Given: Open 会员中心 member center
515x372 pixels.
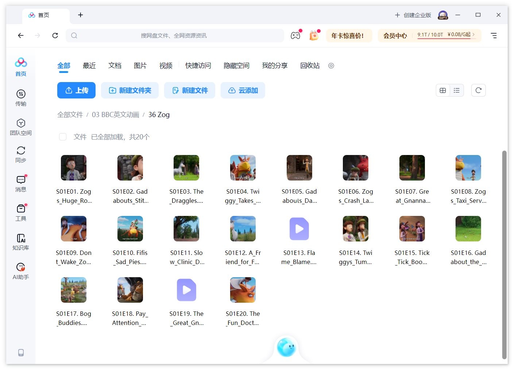Looking at the screenshot, I should pyautogui.click(x=395, y=36).
